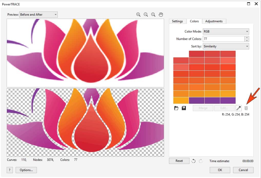Screen dimensions: 261x178
Task: Open the Help with the question mark icon
Action: (x=9, y=170)
